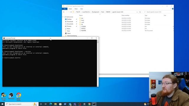Select Downloads in Quick access
This screenshot has width=189, height=106.
pyautogui.click(x=70, y=21)
